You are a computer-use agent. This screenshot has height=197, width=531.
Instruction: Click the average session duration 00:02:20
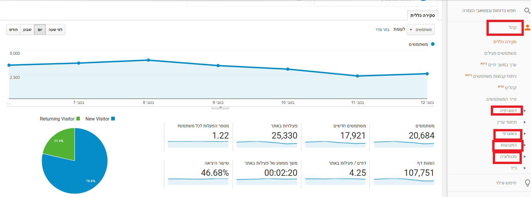(281, 173)
